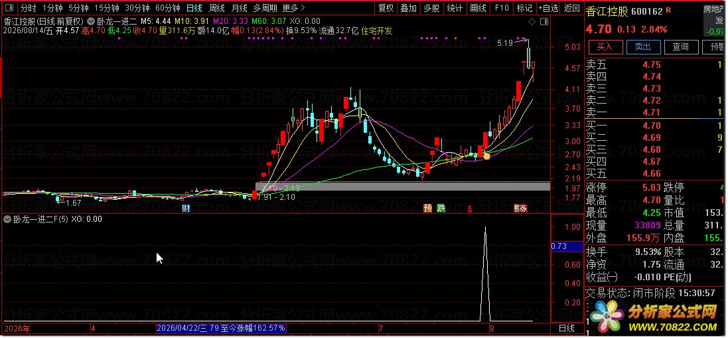Screen dimensions: 728x338
Task: Click the 住宅开发 industry link
Action: pos(376,31)
